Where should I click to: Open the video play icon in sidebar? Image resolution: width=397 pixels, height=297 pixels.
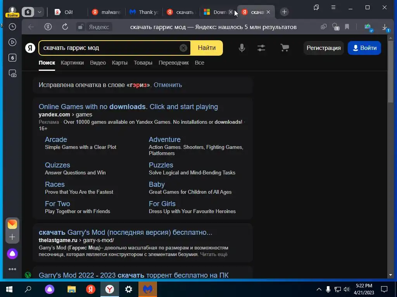12,42
